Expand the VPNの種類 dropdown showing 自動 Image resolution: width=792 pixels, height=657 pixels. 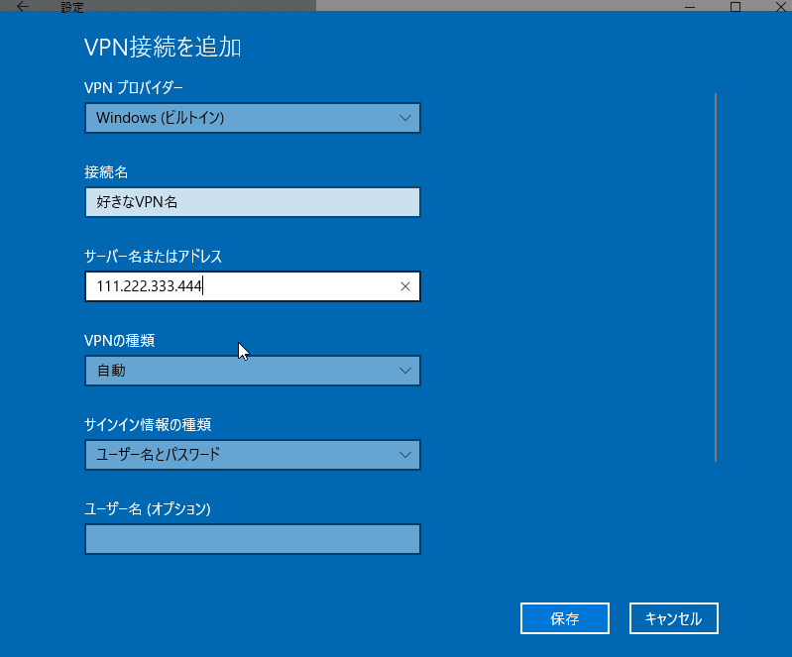(x=253, y=371)
